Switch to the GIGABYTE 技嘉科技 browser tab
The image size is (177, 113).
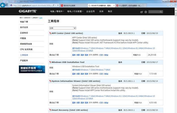point(101,5)
